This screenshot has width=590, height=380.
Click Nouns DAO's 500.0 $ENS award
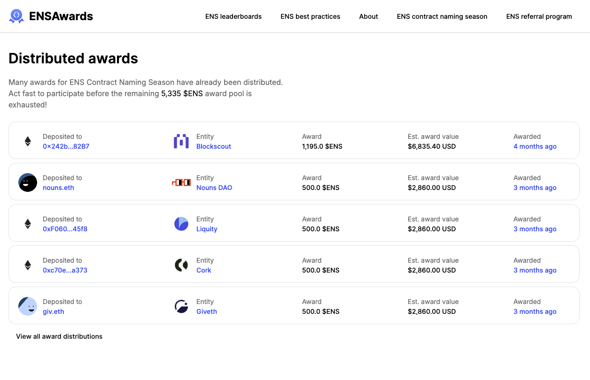321,188
